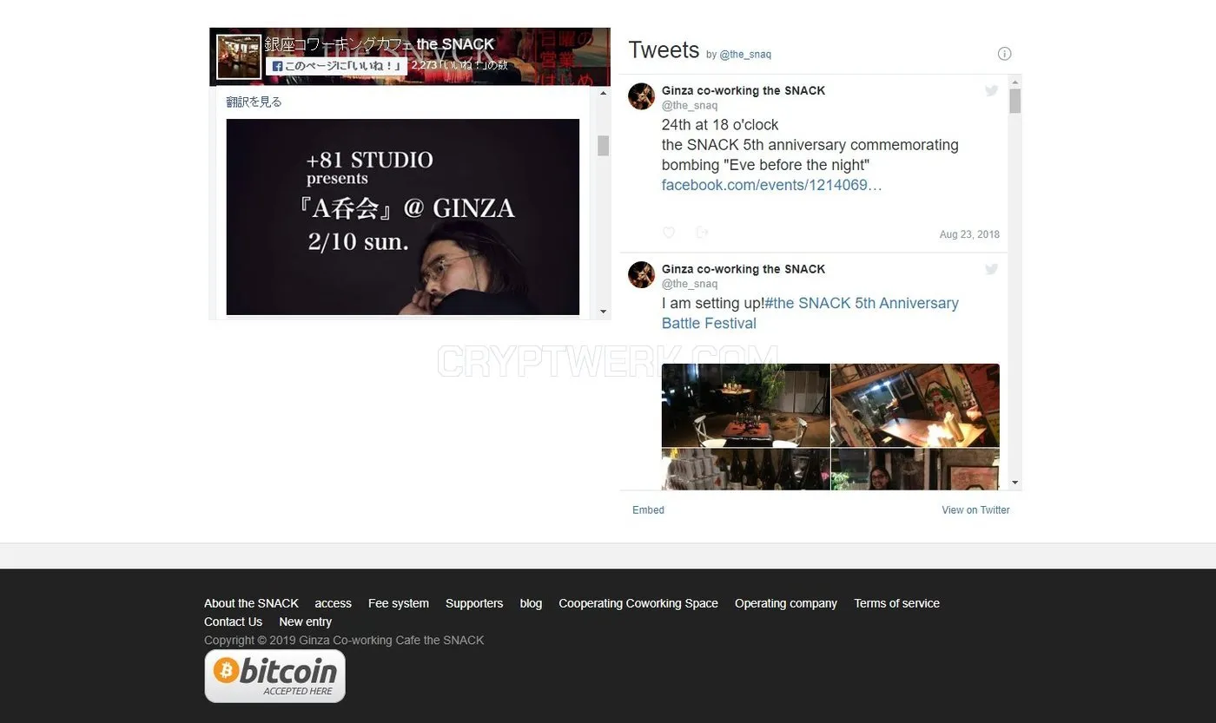Open 'About the SNACK' footer menu item
The height and width of the screenshot is (723, 1216).
coord(251,603)
